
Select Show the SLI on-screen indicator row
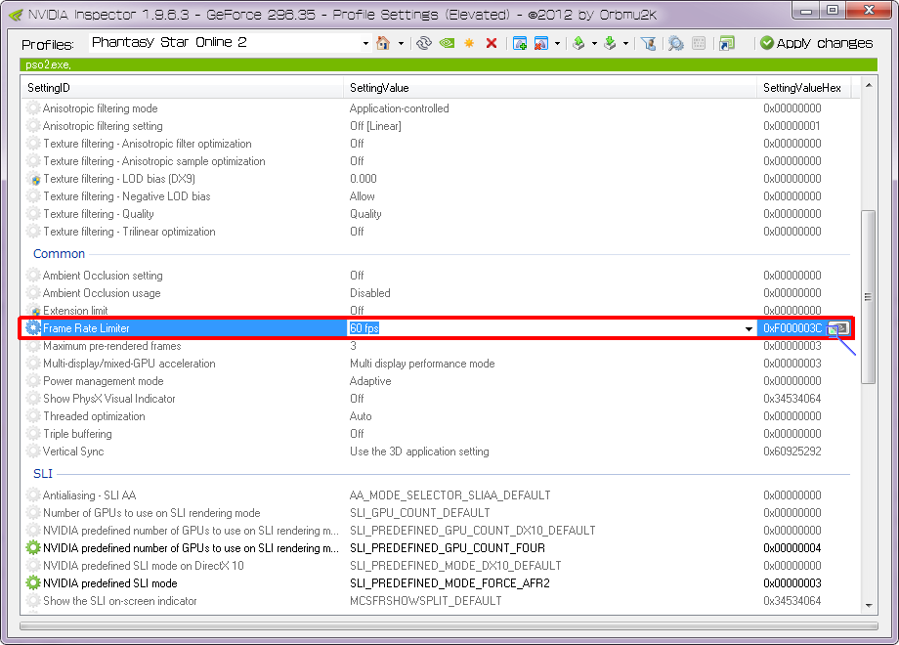click(439, 601)
